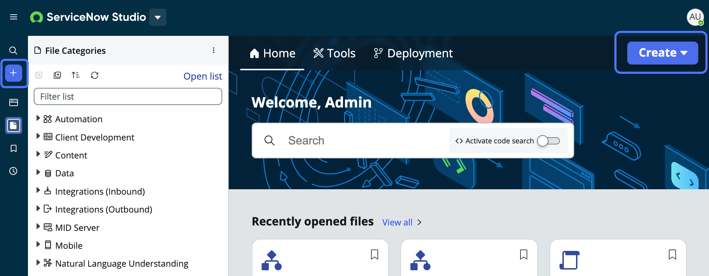Toggle Activate code search switch
709x276 pixels.
click(x=548, y=141)
